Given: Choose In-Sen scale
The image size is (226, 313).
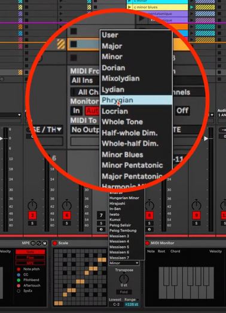Looking at the screenshot, I should point(127,209).
